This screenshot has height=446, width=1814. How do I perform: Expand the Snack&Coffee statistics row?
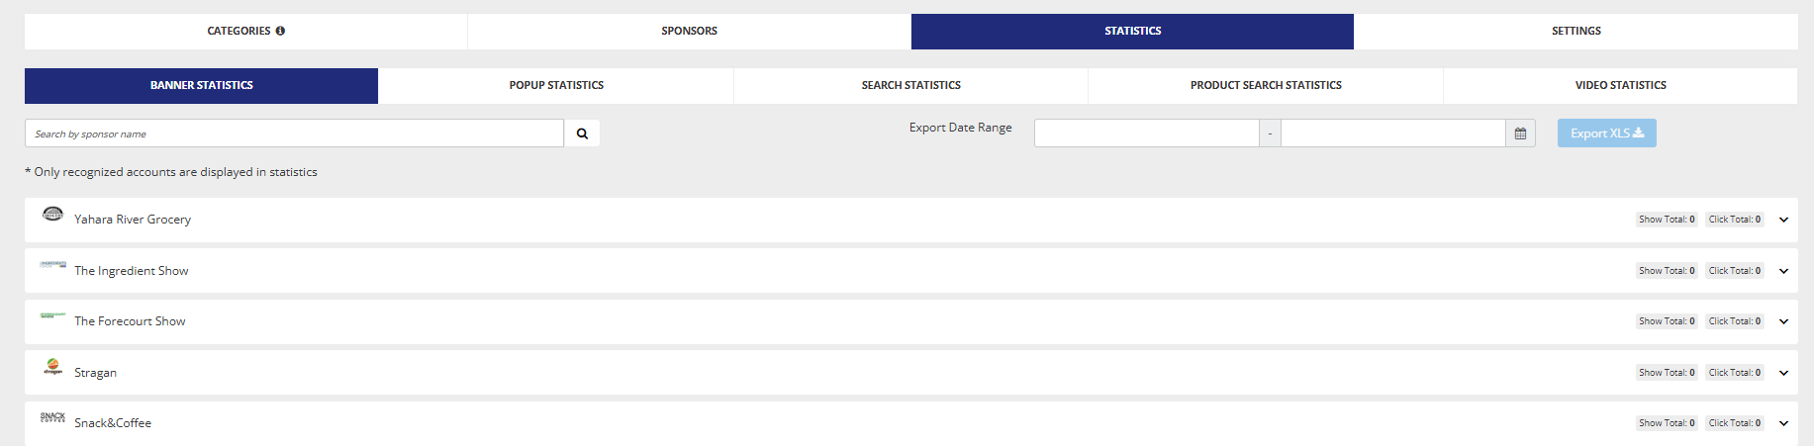click(x=1783, y=423)
